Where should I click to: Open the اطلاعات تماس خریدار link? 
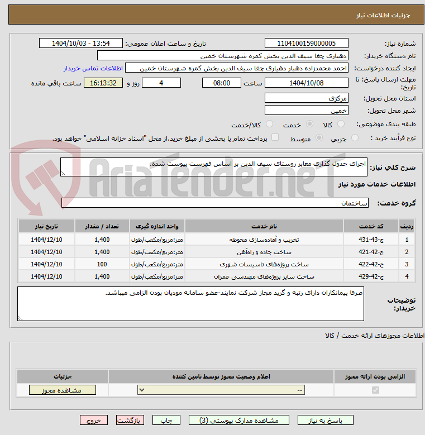pyautogui.click(x=93, y=68)
